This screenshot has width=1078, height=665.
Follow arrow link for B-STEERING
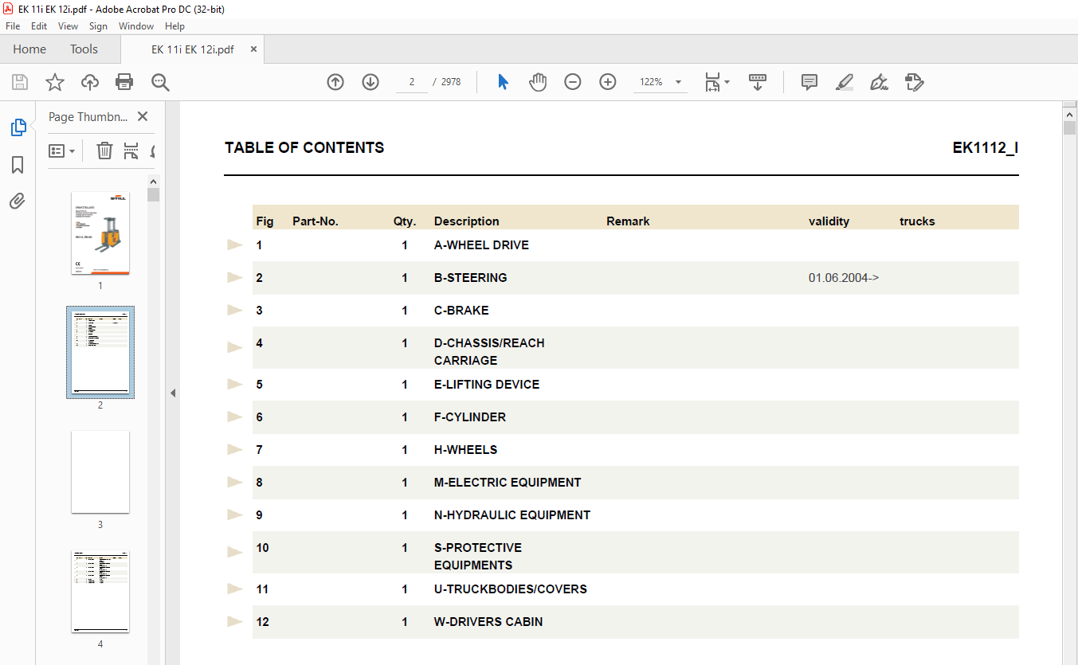coord(235,277)
